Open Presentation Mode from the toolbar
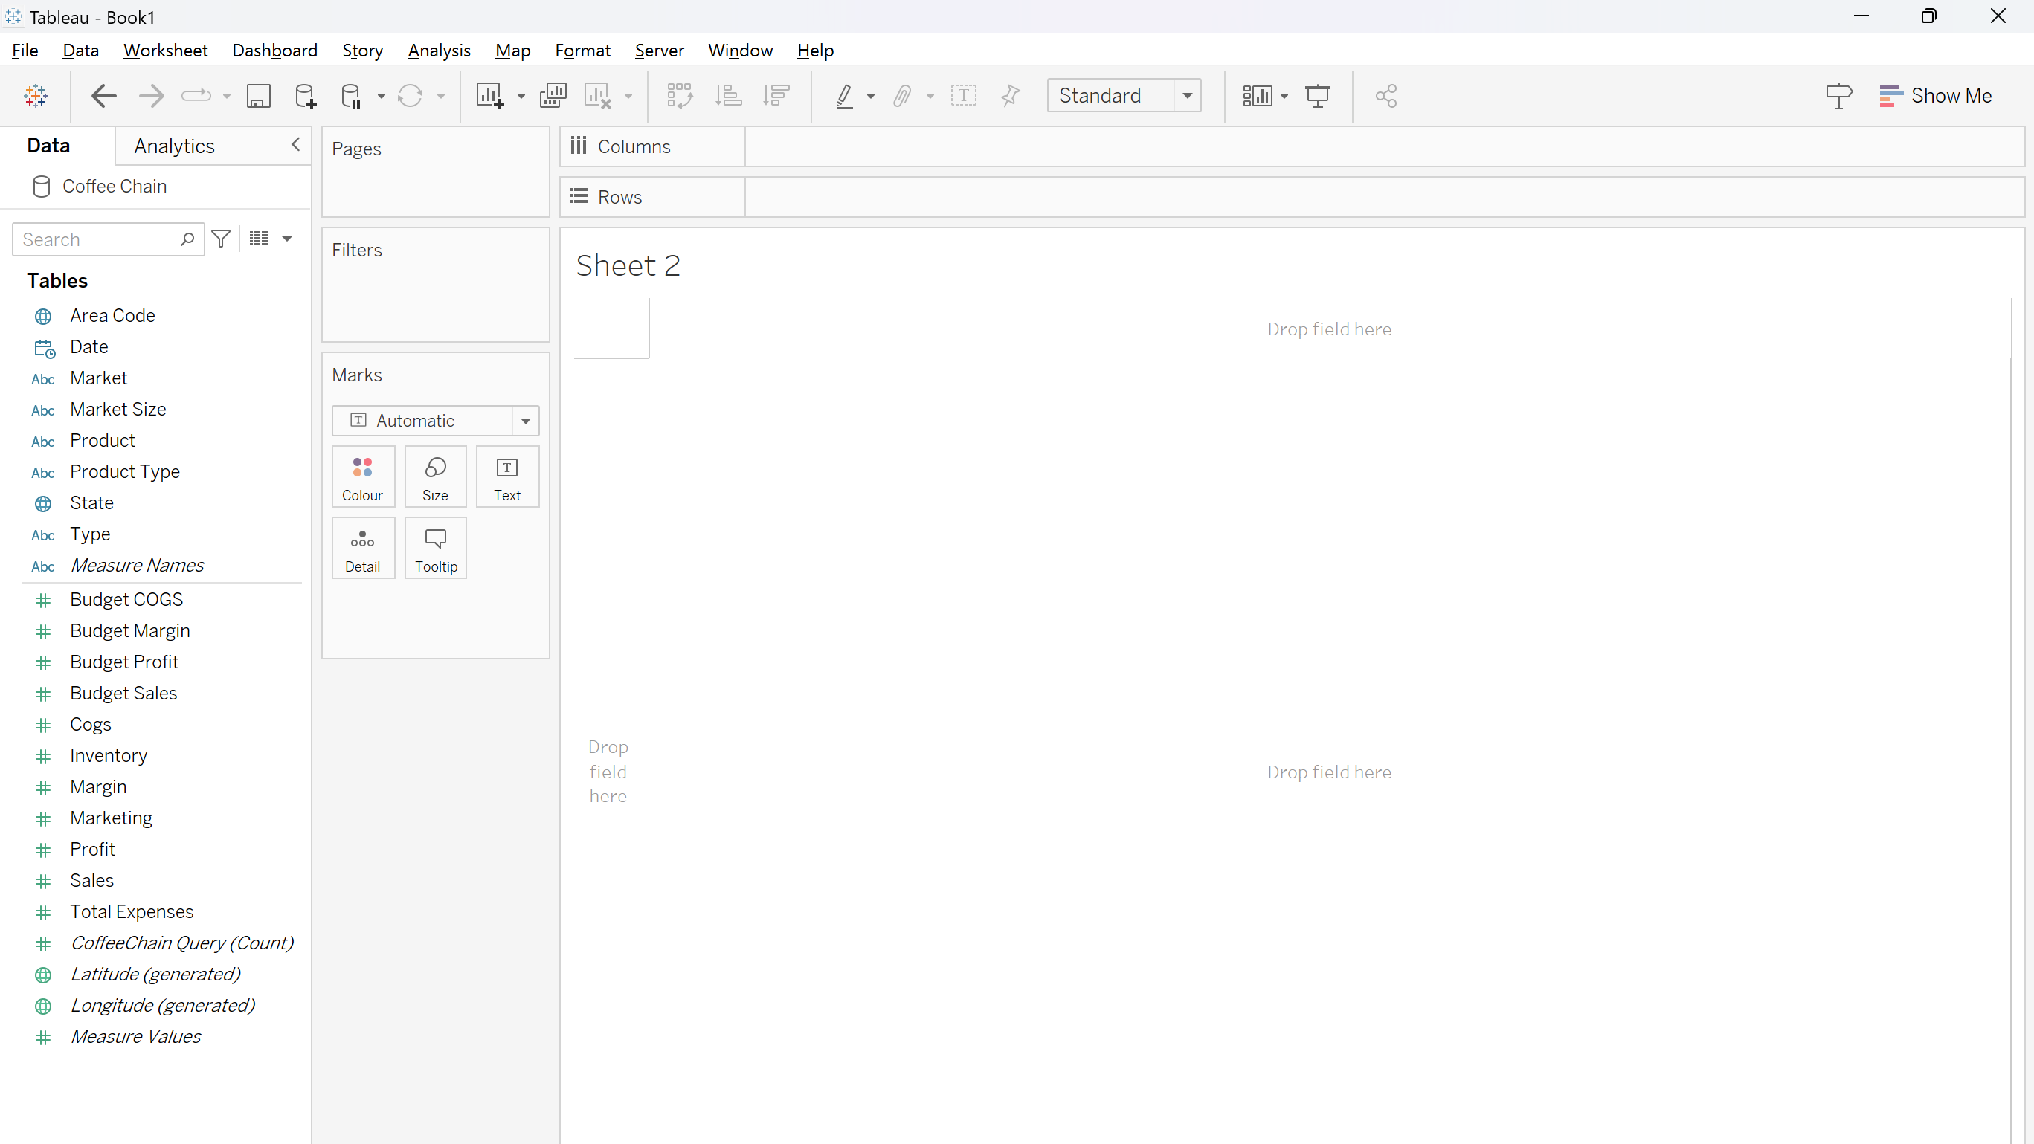This screenshot has height=1144, width=2034. (1317, 95)
